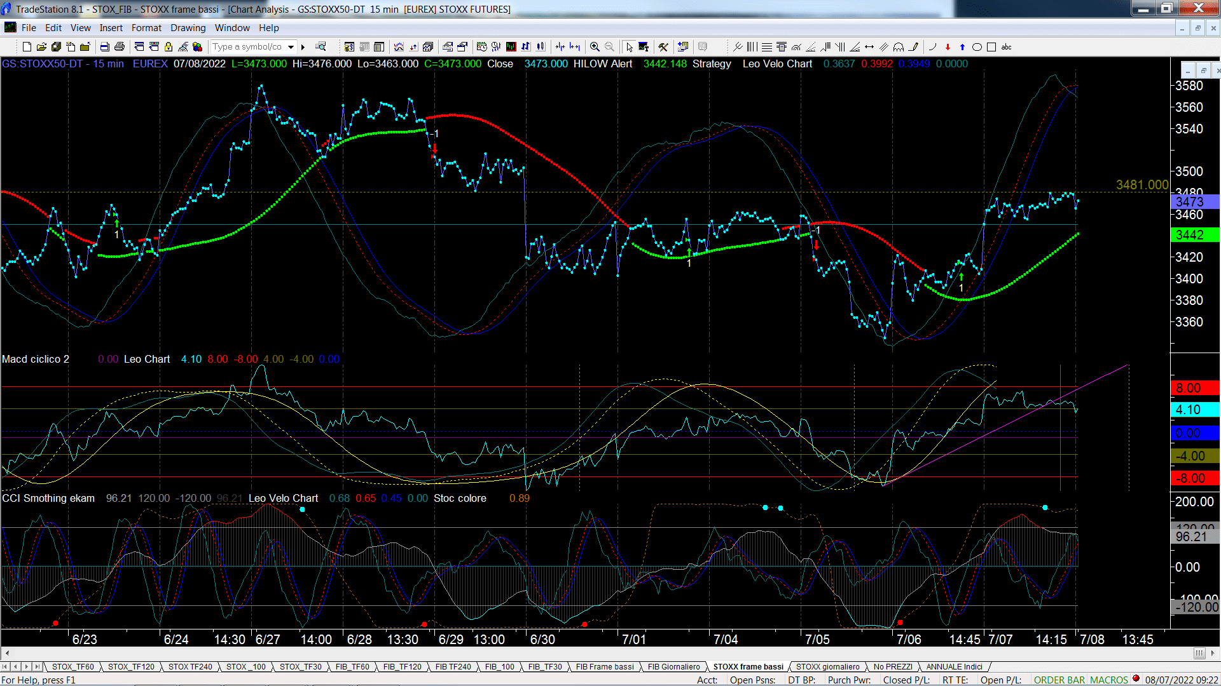This screenshot has height=686, width=1221.
Task: Click the hammer and wrench tools icon
Action: tap(663, 47)
